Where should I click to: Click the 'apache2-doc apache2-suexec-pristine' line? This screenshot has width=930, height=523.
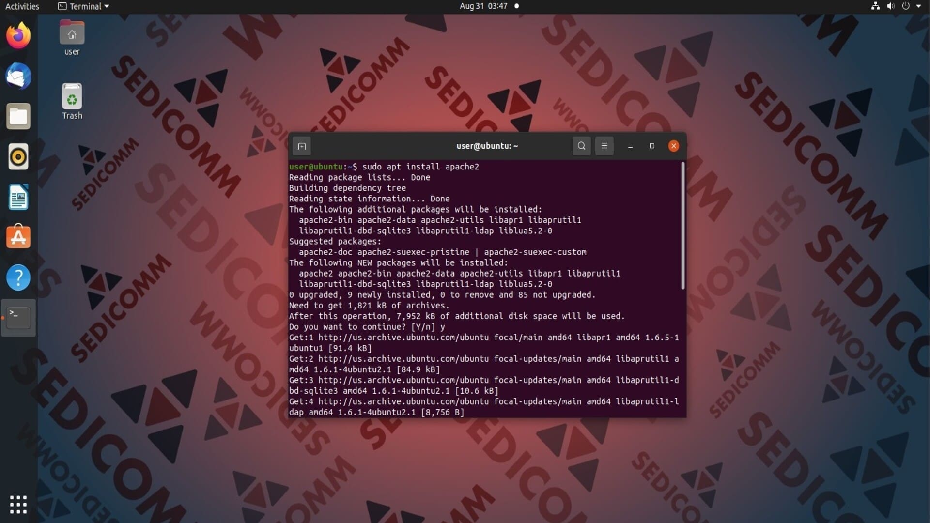(442, 252)
